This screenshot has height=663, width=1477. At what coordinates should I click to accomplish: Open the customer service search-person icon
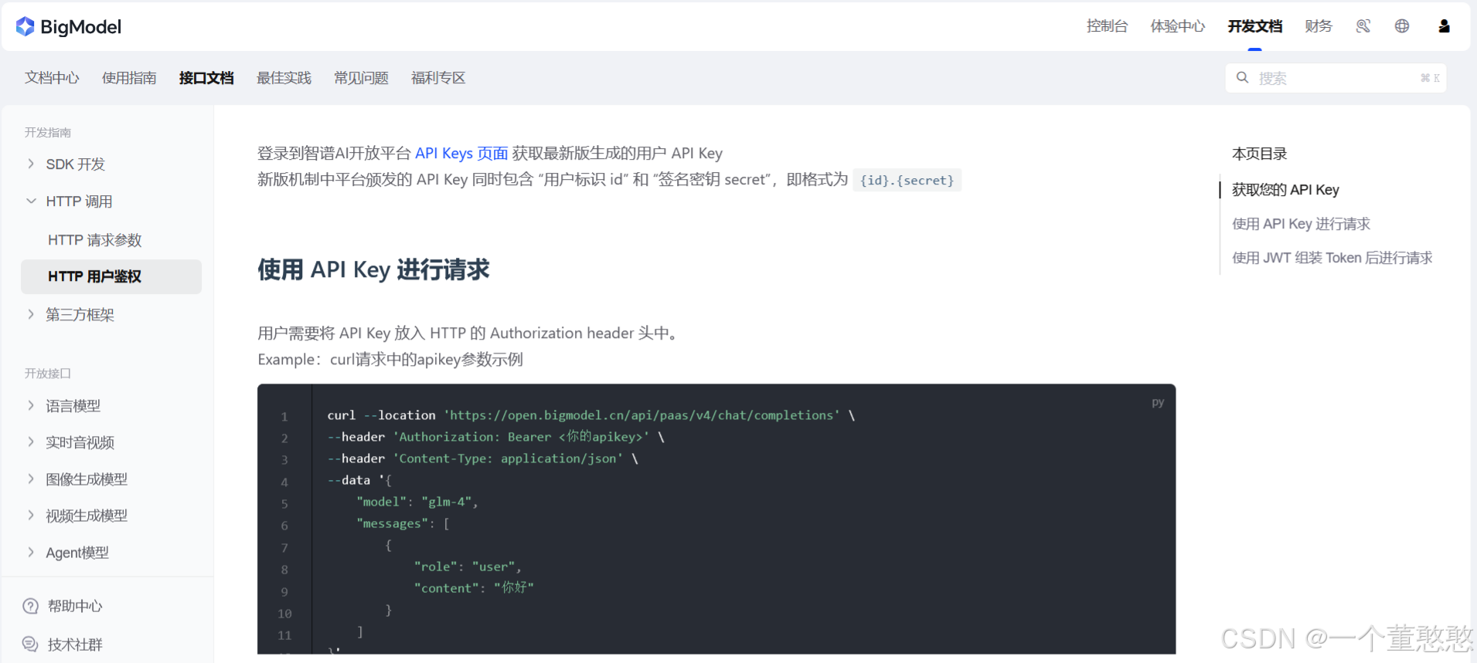click(x=1363, y=26)
